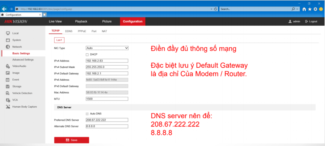Open the Human Body Capture menu item
325x146 pixels.
coord(24,107)
